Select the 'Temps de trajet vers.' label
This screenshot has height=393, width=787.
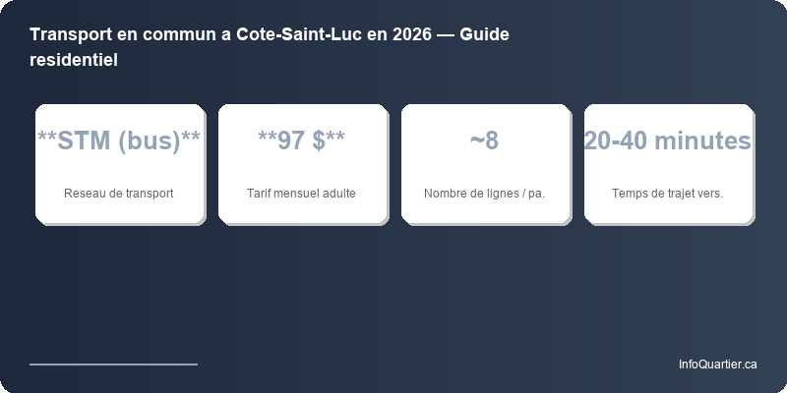(667, 193)
